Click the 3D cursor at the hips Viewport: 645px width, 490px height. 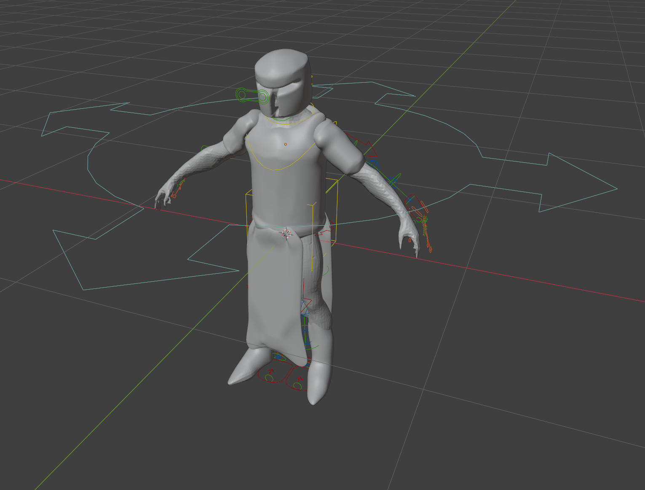pyautogui.click(x=286, y=234)
